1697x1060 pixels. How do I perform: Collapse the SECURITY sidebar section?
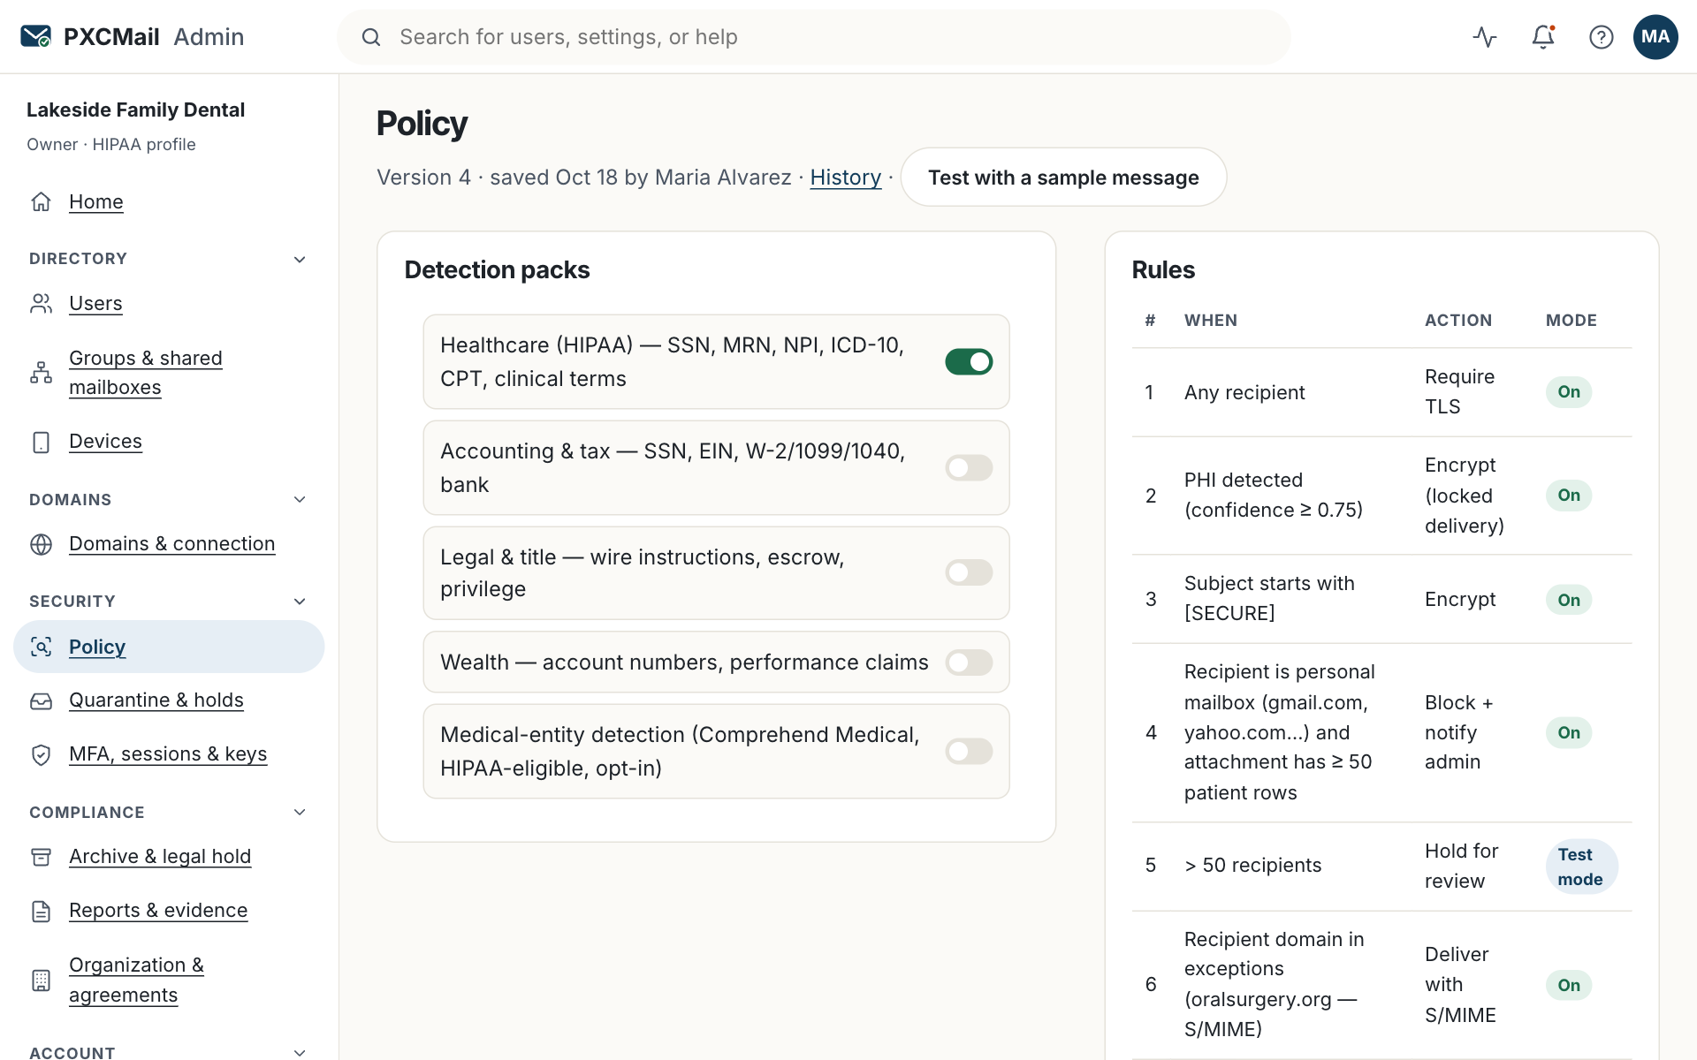coord(300,601)
